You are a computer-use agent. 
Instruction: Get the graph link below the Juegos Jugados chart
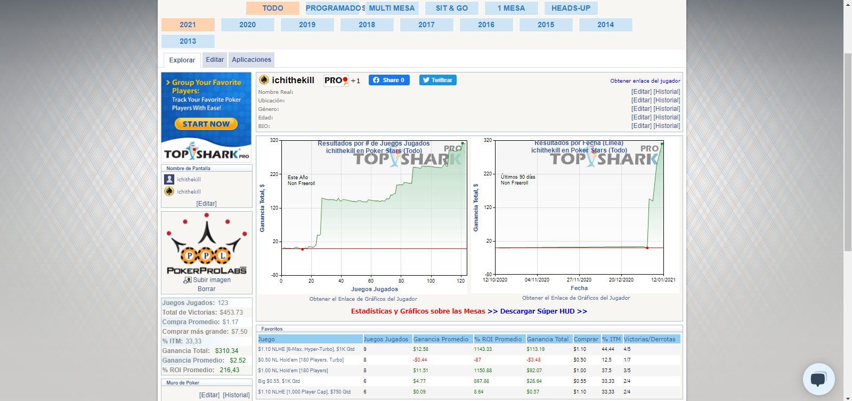363,299
